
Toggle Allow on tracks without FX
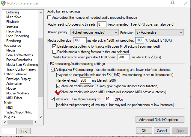[58, 86]
